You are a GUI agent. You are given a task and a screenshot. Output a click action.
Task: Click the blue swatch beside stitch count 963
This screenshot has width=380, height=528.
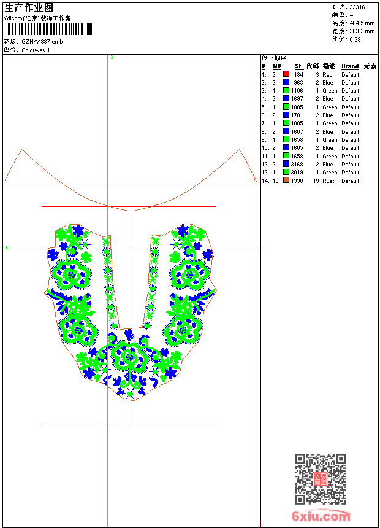[x=286, y=82]
